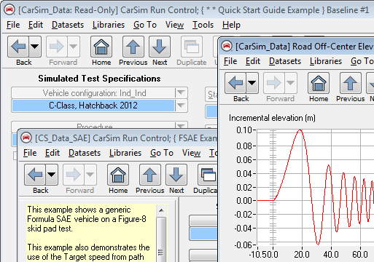Open Tools menu in main CarSim window
This screenshot has width=374, height=262.
(203, 25)
